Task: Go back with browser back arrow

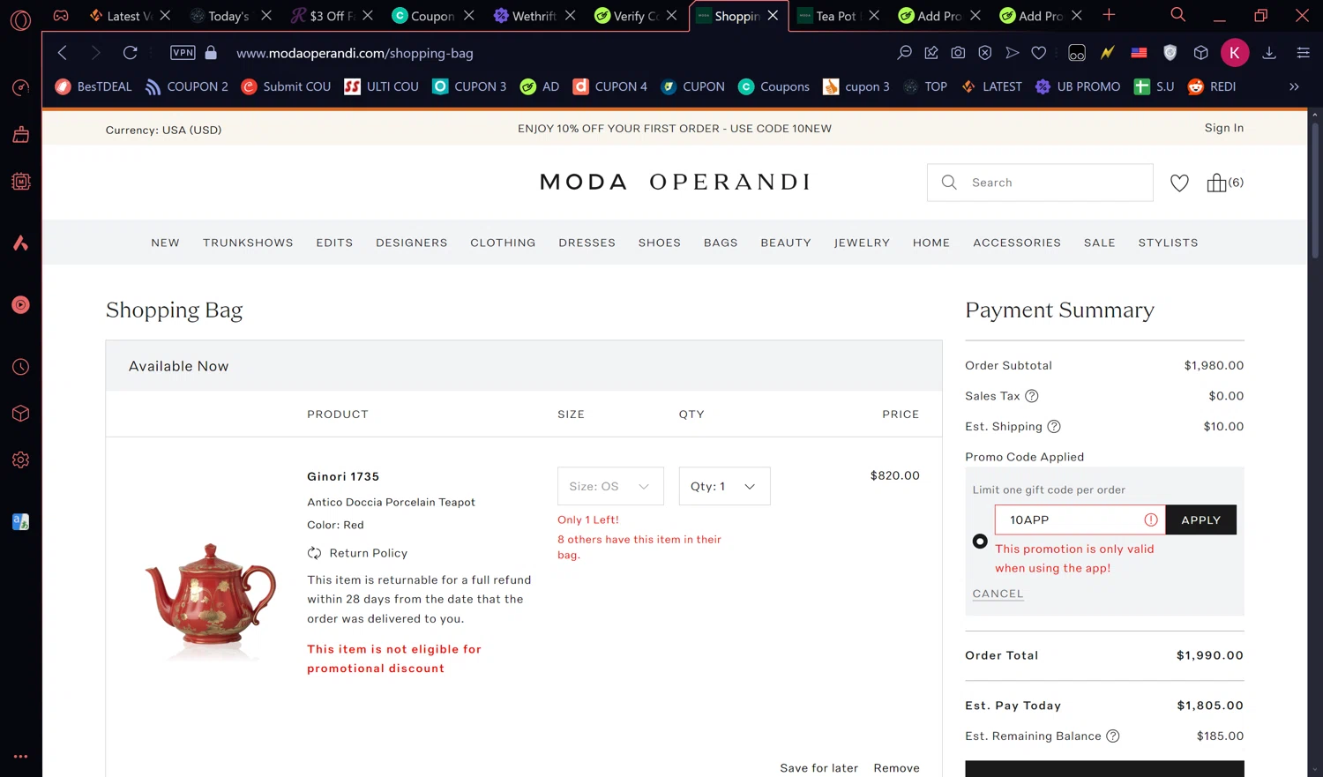Action: coord(63,53)
